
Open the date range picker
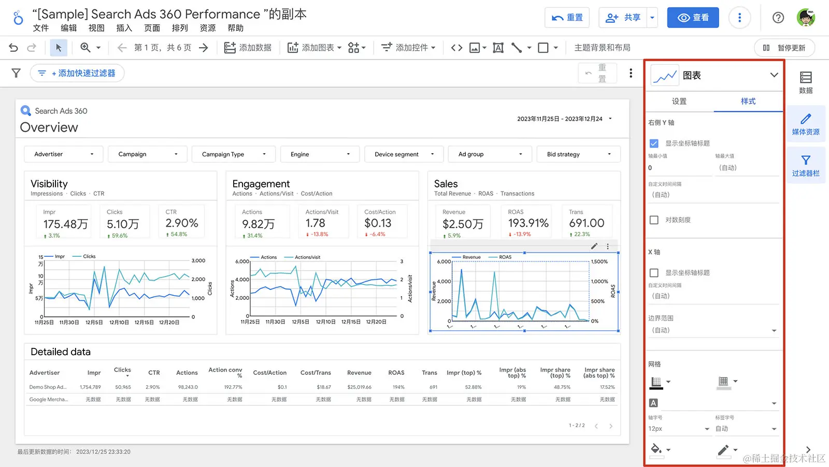point(565,119)
